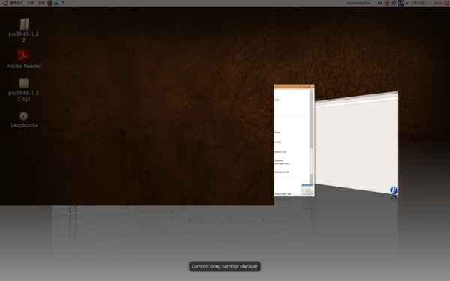Click the date and time clock

click(x=427, y=3)
